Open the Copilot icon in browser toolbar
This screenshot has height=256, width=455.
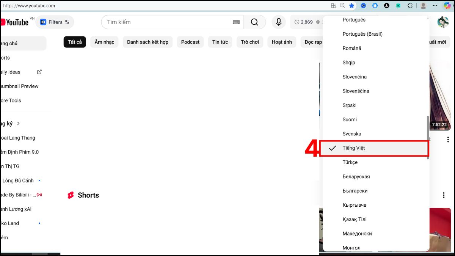[447, 6]
